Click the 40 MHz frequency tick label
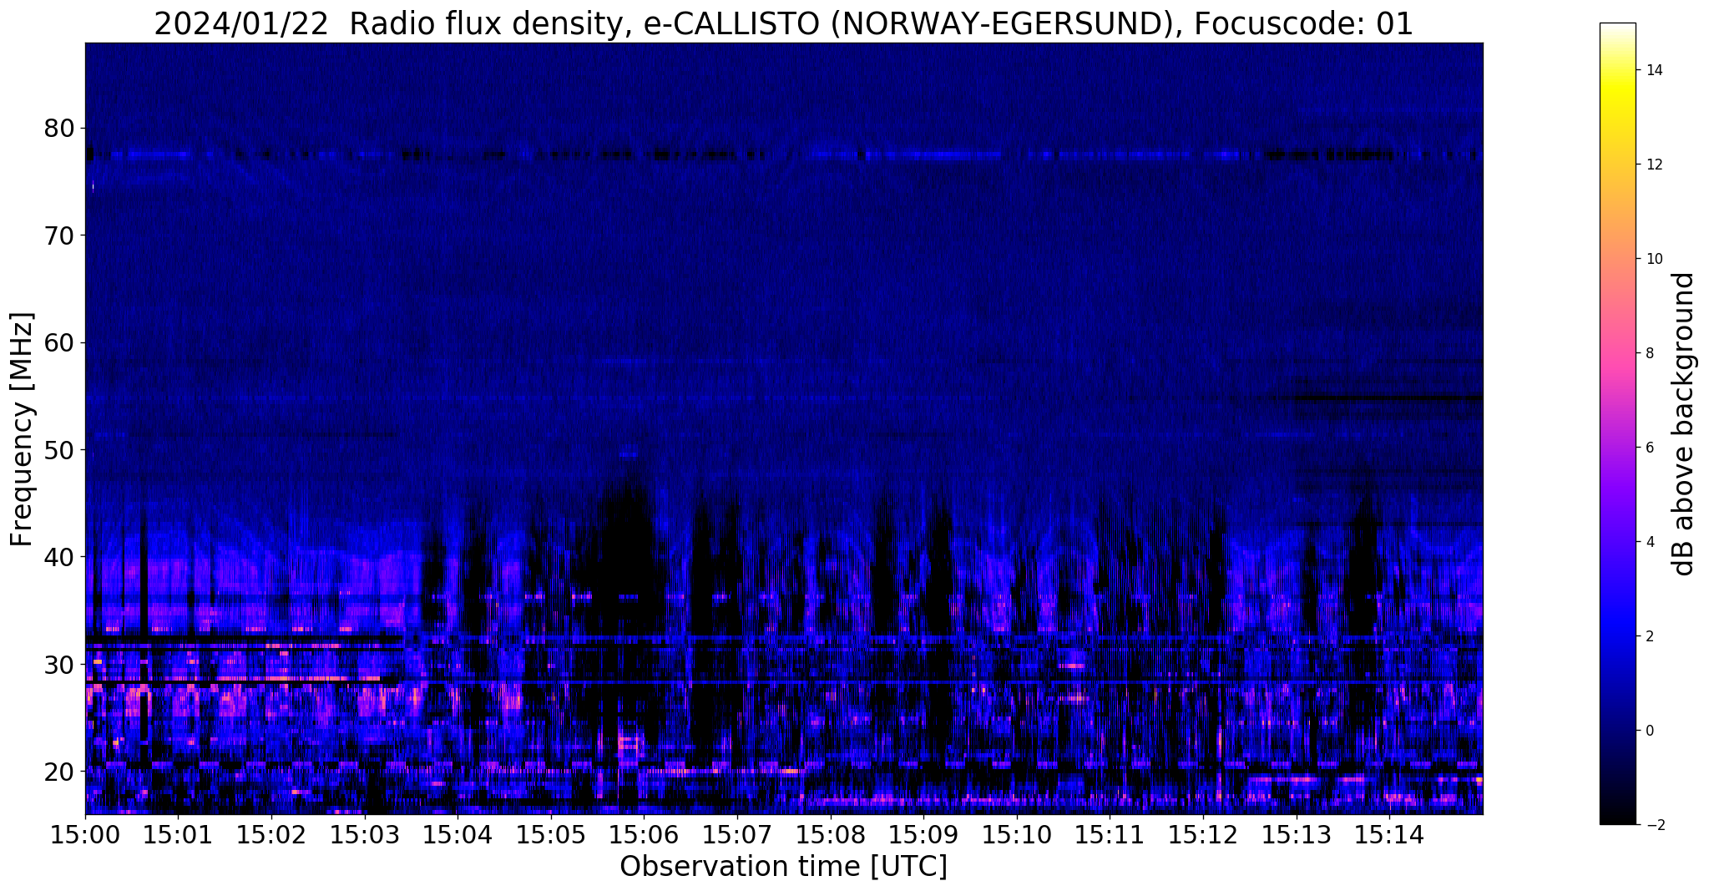 [58, 556]
